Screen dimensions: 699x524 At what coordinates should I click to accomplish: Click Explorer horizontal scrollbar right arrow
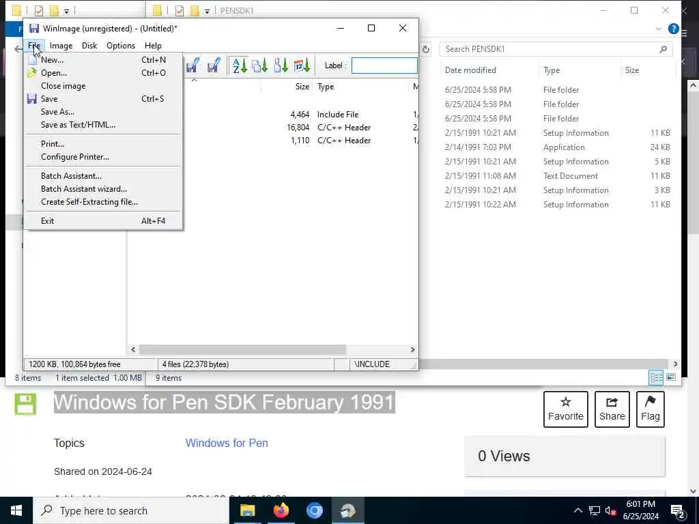coord(675,364)
